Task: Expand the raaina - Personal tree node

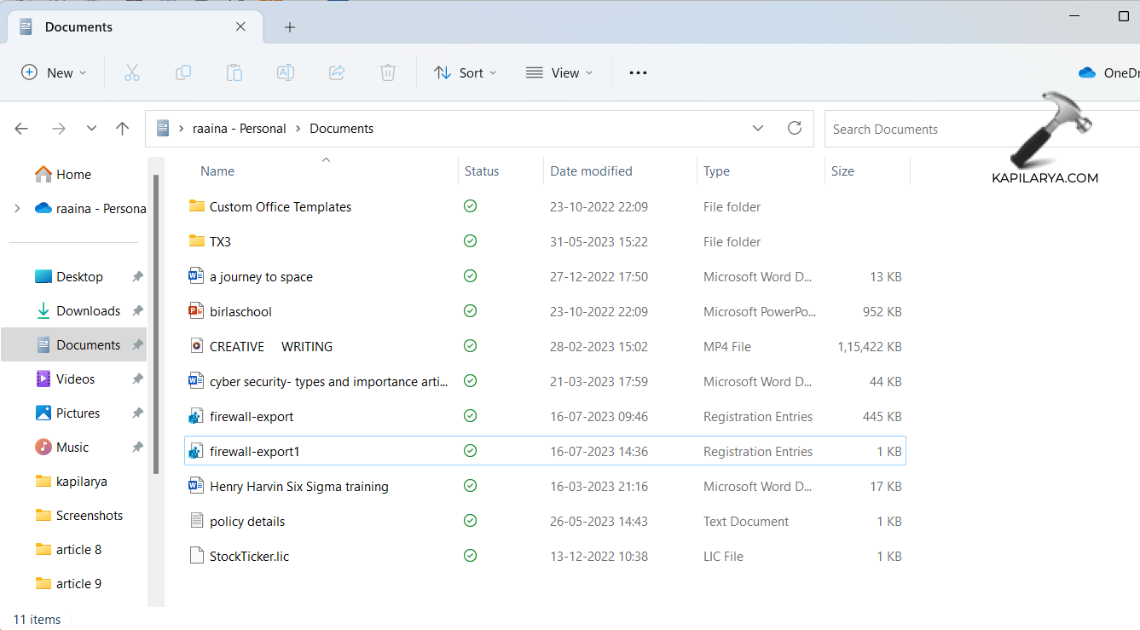Action: [17, 209]
